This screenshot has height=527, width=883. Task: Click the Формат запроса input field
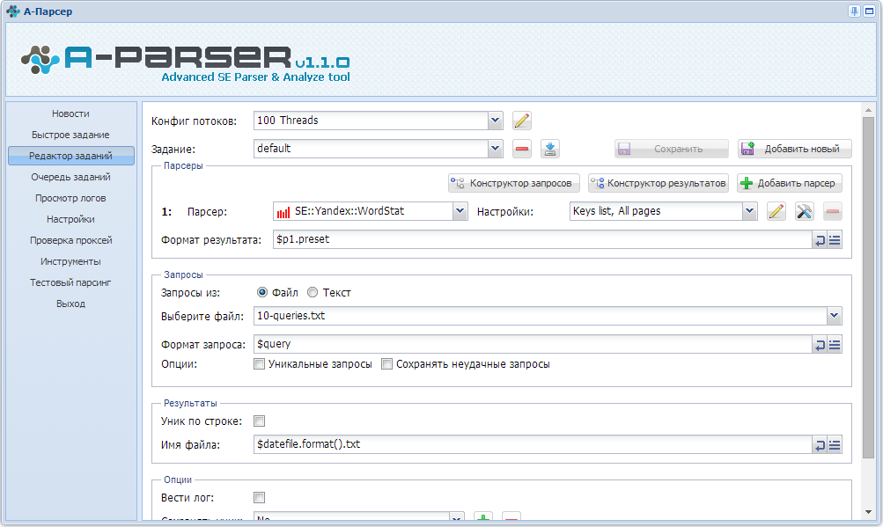pos(533,344)
